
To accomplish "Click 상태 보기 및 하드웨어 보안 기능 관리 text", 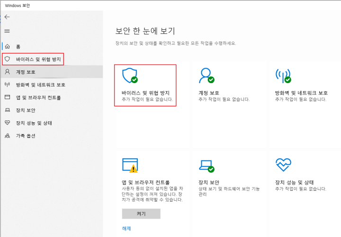I will tap(229, 192).
